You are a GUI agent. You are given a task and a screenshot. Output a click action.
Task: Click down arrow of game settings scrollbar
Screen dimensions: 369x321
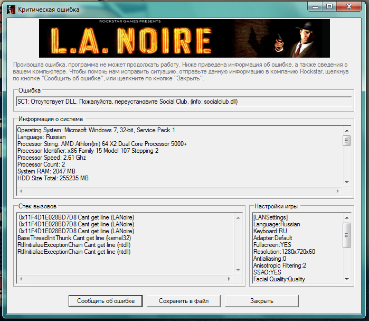pyautogui.click(x=347, y=279)
